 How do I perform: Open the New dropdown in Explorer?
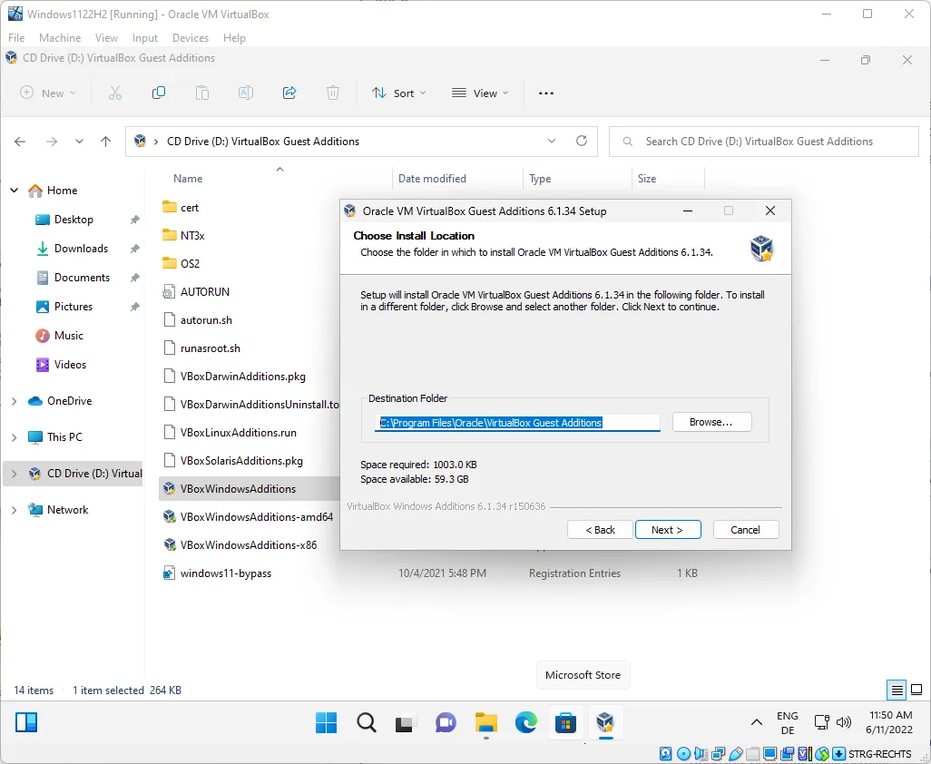pyautogui.click(x=48, y=93)
